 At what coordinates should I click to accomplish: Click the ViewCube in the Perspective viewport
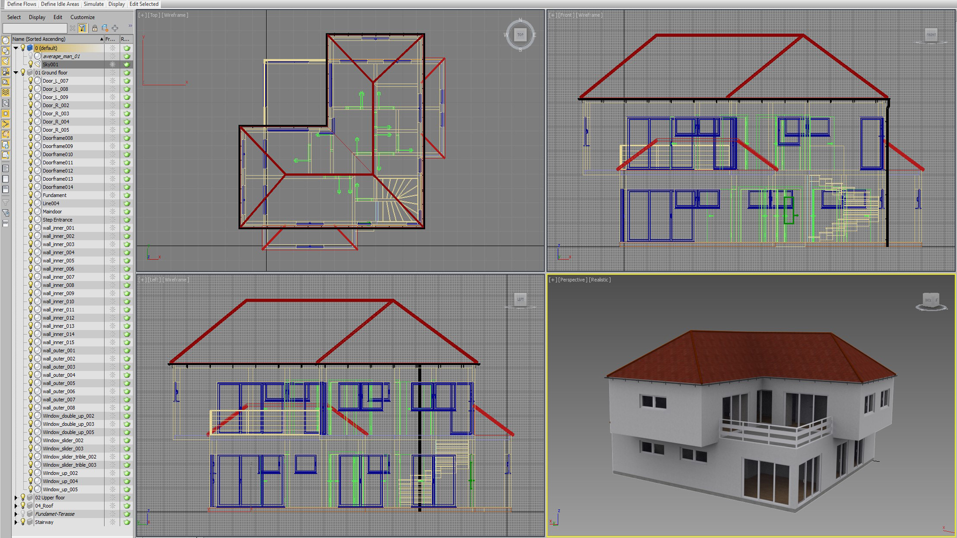coord(931,300)
